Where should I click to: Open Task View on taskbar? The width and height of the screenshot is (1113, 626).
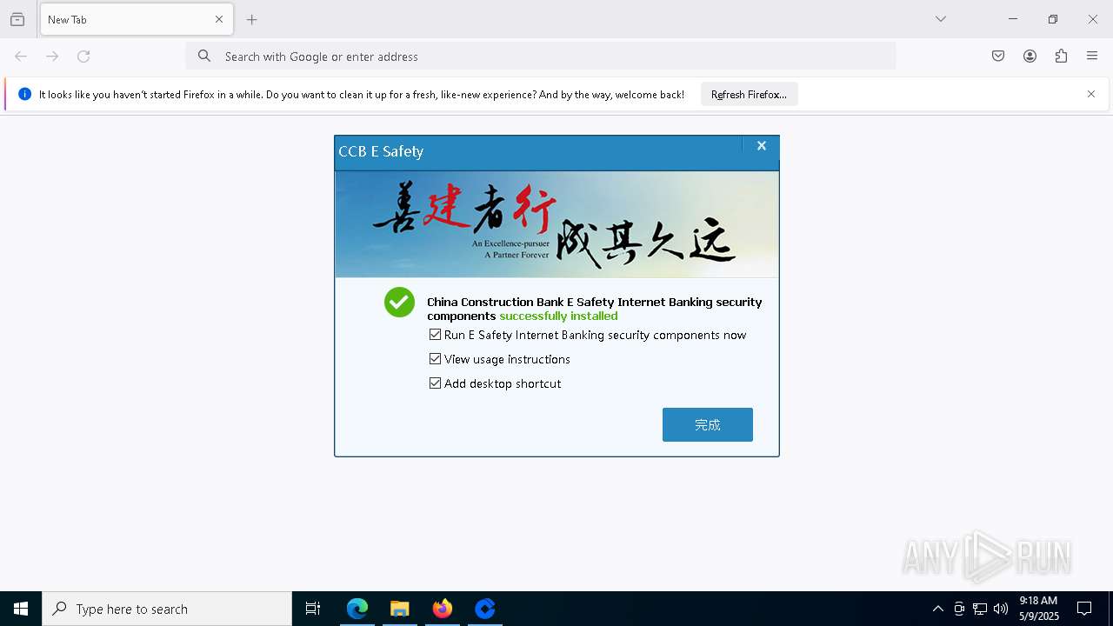click(313, 609)
